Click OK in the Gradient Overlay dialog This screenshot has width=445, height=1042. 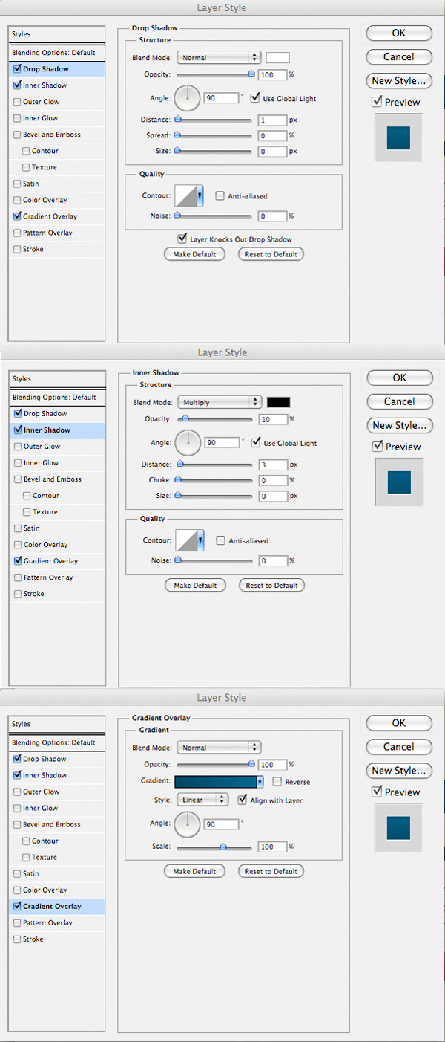399,722
